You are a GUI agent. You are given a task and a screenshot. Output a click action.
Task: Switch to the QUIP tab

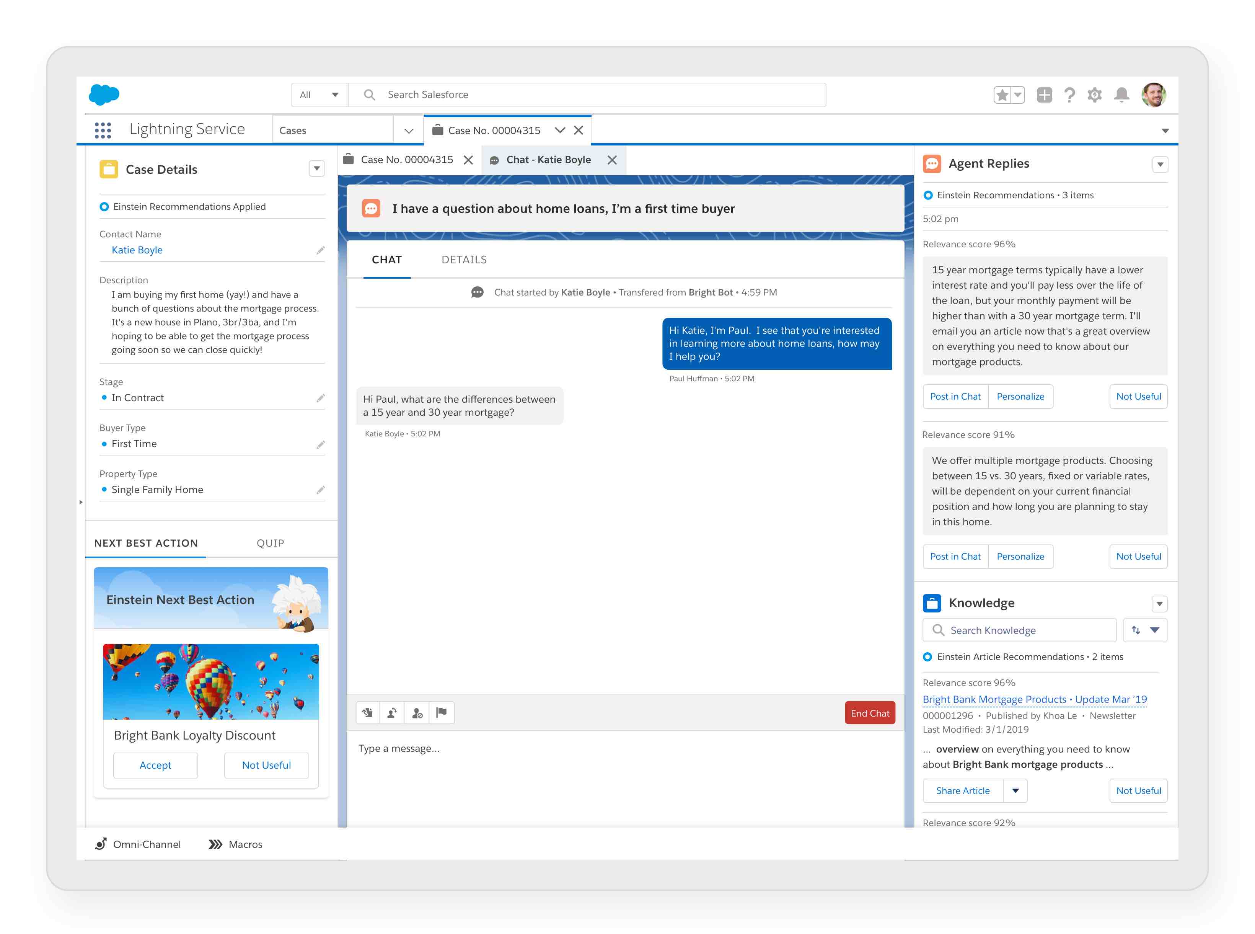tap(270, 543)
